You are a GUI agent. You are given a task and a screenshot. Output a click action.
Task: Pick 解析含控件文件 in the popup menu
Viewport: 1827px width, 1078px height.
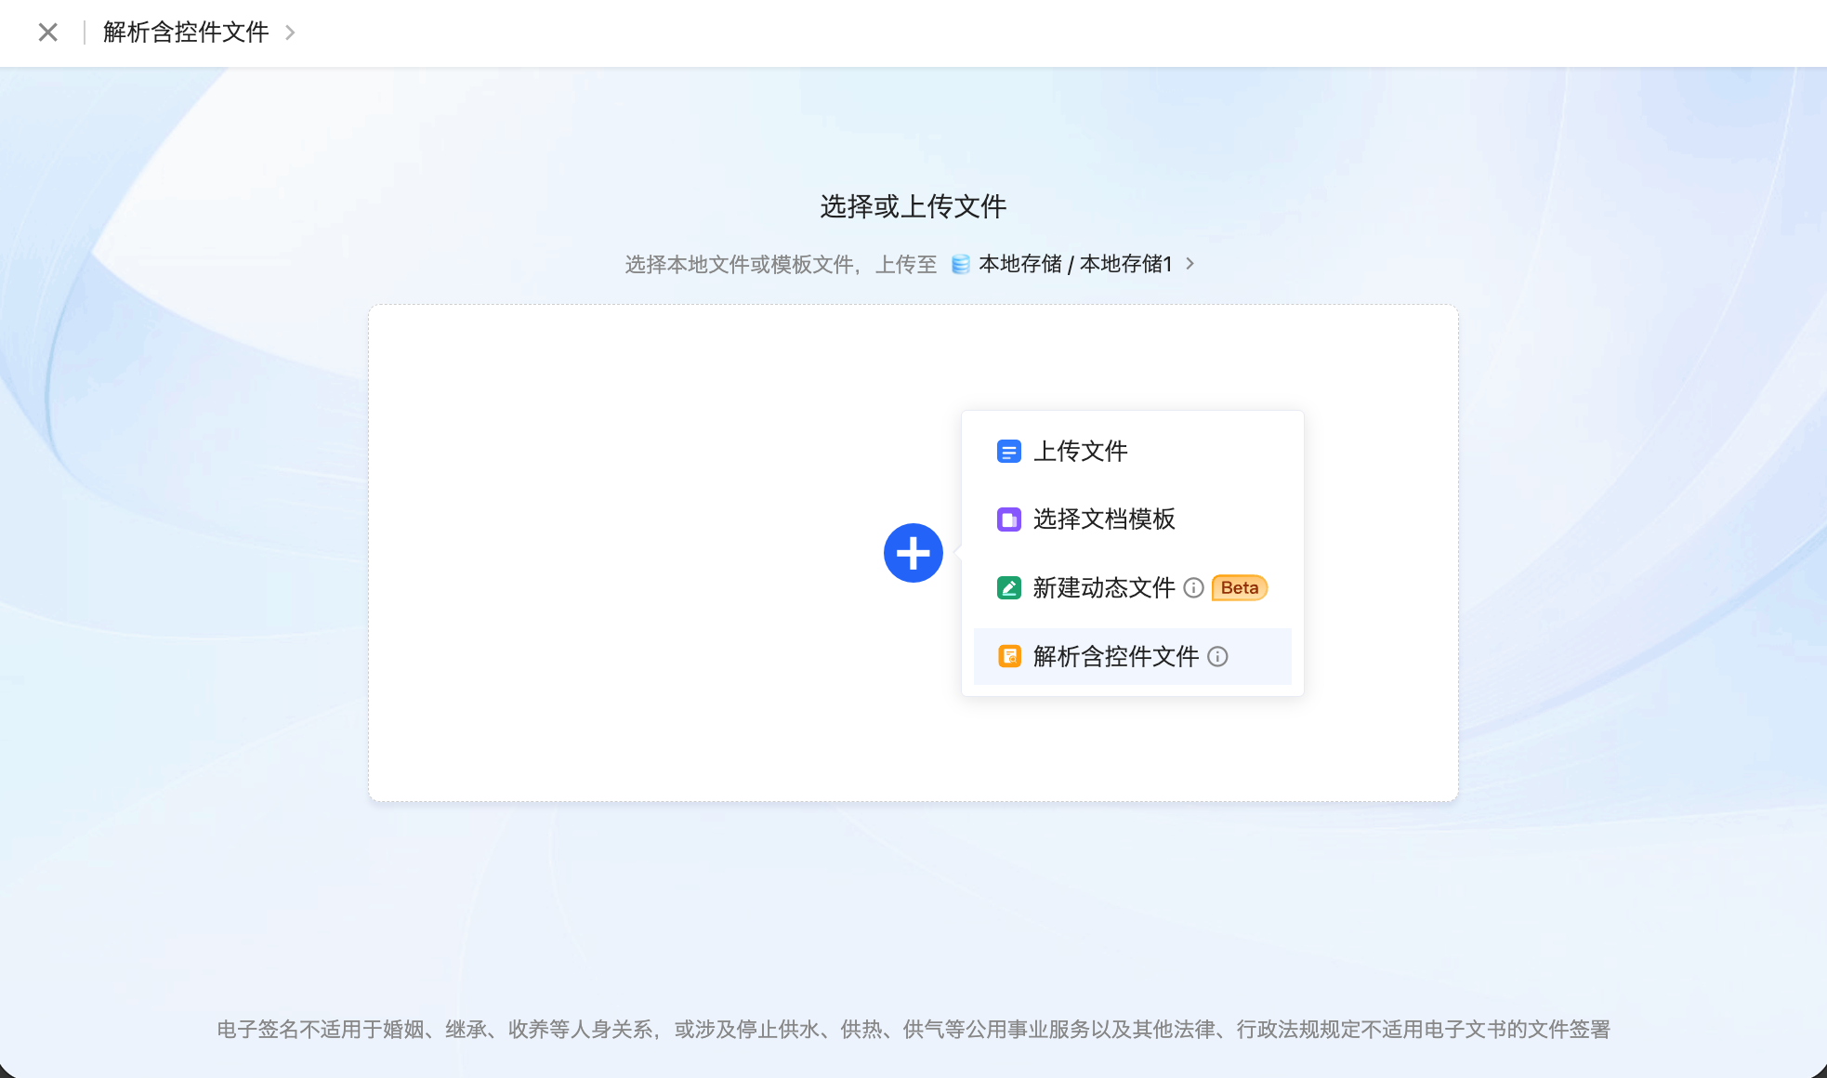pyautogui.click(x=1115, y=657)
